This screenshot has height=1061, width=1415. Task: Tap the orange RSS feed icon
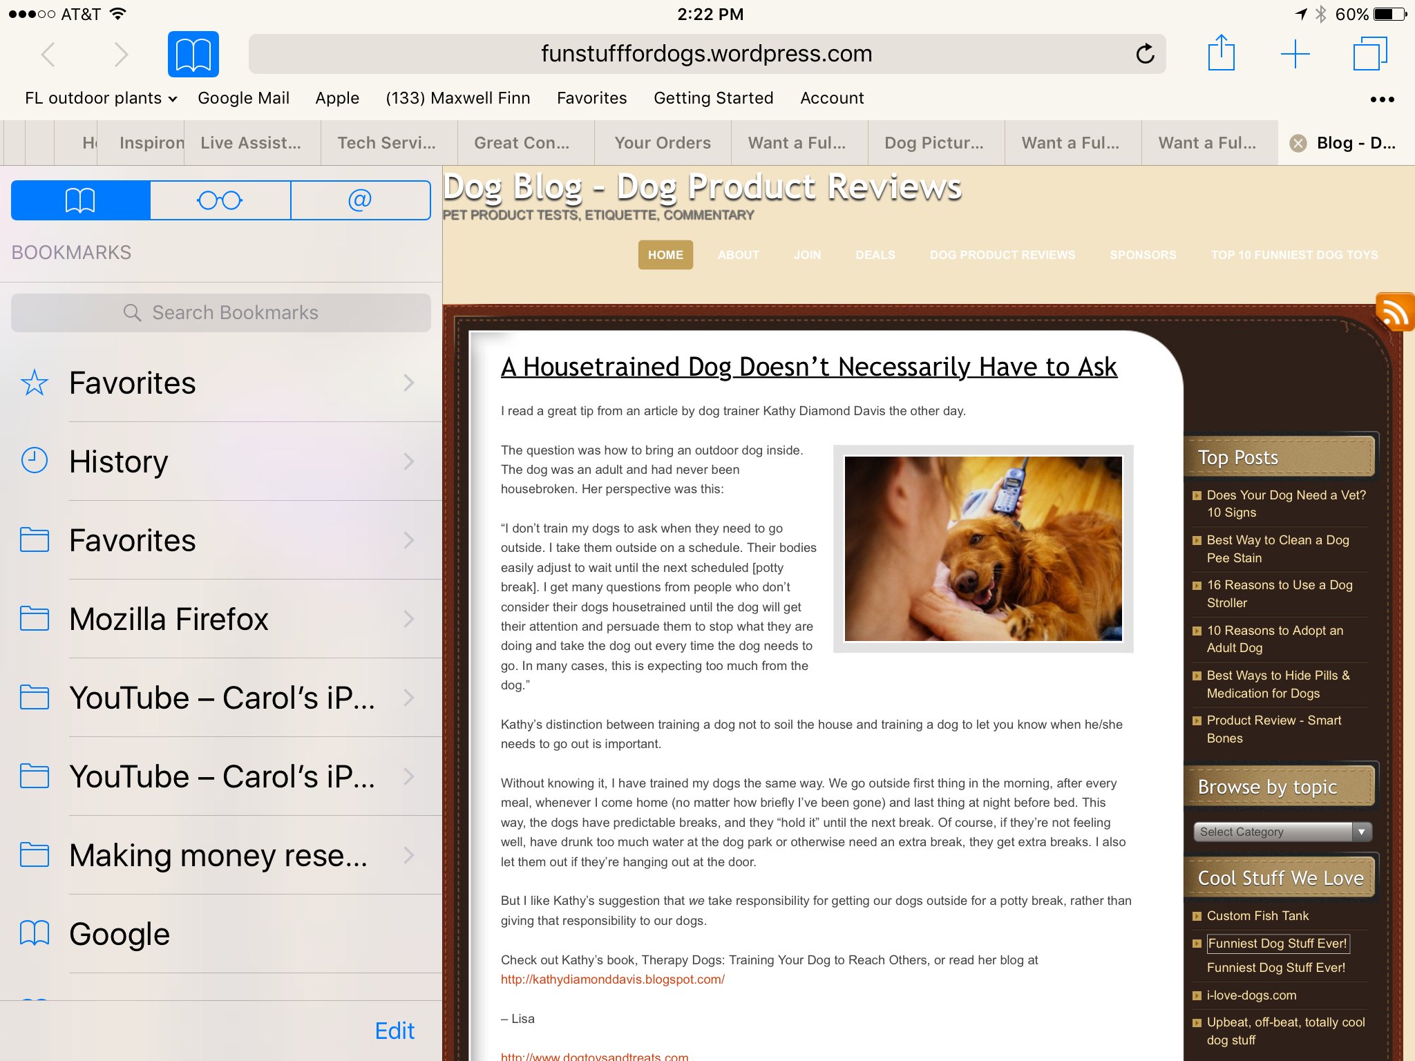(1394, 312)
